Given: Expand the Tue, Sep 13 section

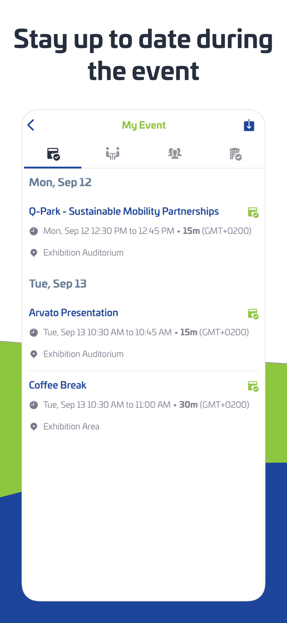Looking at the screenshot, I should (58, 283).
